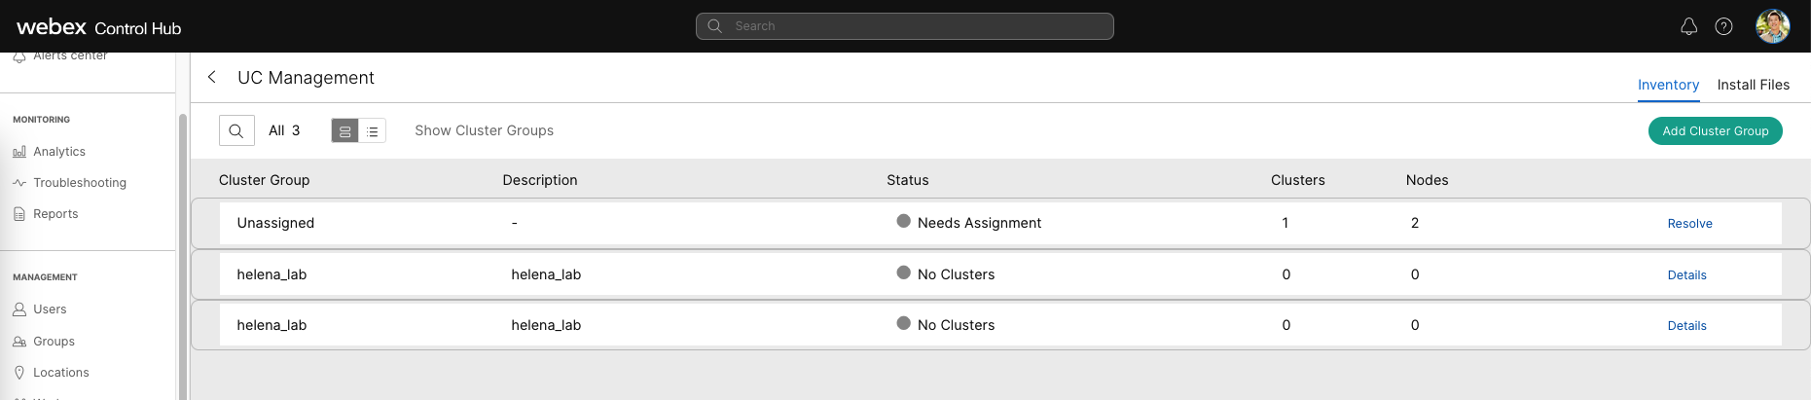This screenshot has width=1811, height=400.
Task: Open Troubleshooting in the sidebar
Action: click(x=79, y=183)
